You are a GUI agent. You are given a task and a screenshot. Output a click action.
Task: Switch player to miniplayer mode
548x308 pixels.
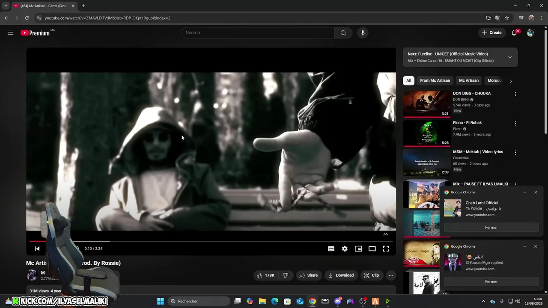point(358,249)
